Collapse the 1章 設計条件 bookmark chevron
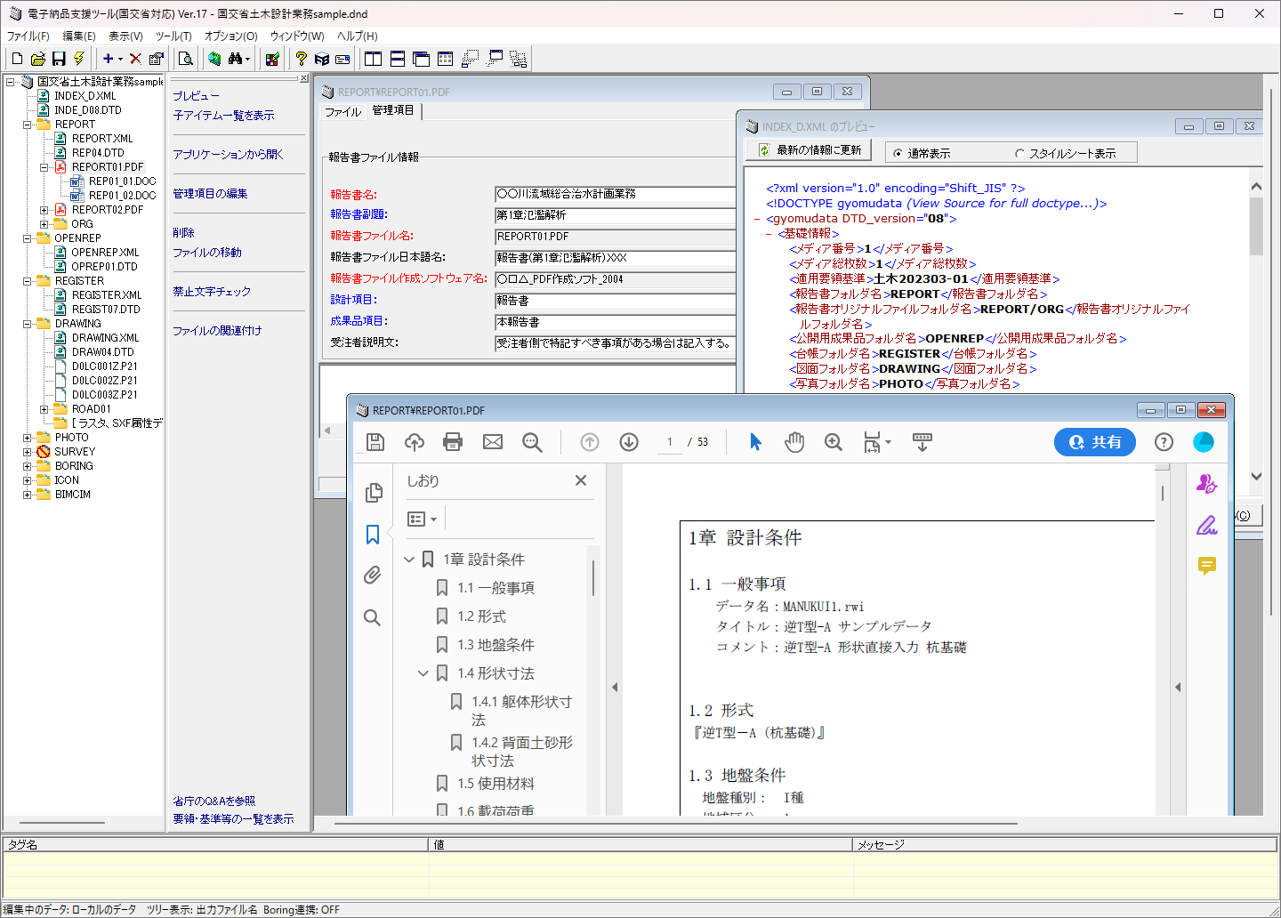Viewport: 1281px width, 918px height. click(409, 560)
